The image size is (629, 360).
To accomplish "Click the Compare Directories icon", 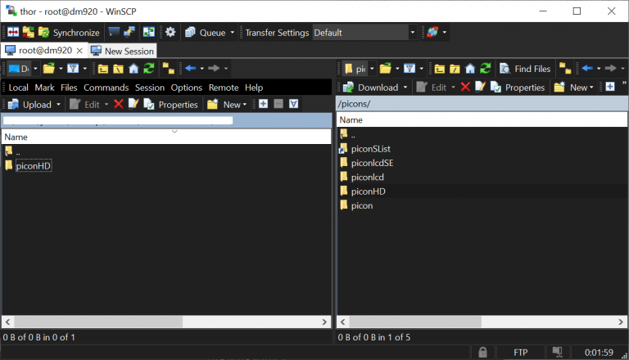I will click(x=13, y=33).
